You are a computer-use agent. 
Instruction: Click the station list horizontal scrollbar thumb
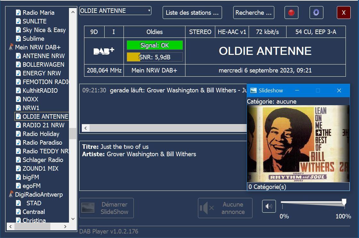pos(32,226)
